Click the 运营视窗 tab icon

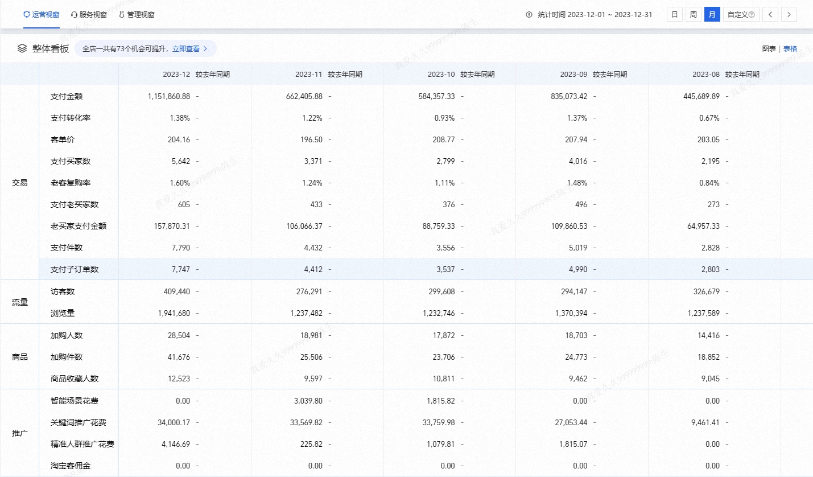[27, 15]
